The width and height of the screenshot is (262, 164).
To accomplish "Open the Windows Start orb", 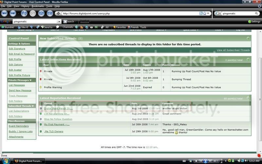I will [6, 161].
